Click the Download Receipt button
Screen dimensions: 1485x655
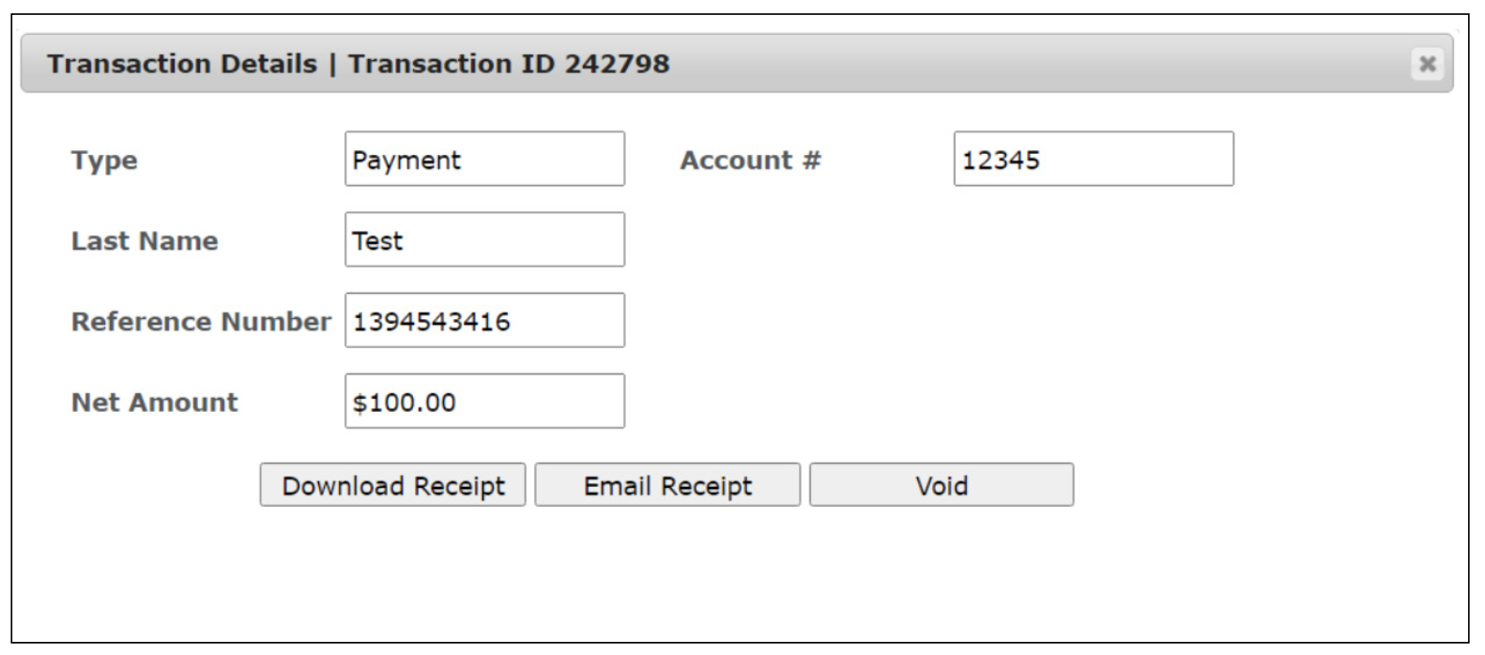392,485
